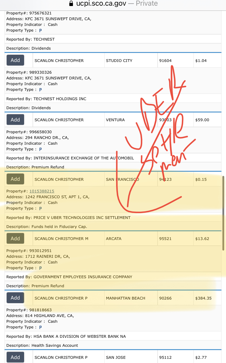Screen dimensions: 226x363
Task: Add the Studio City $1.04 property
Action: (15, 60)
